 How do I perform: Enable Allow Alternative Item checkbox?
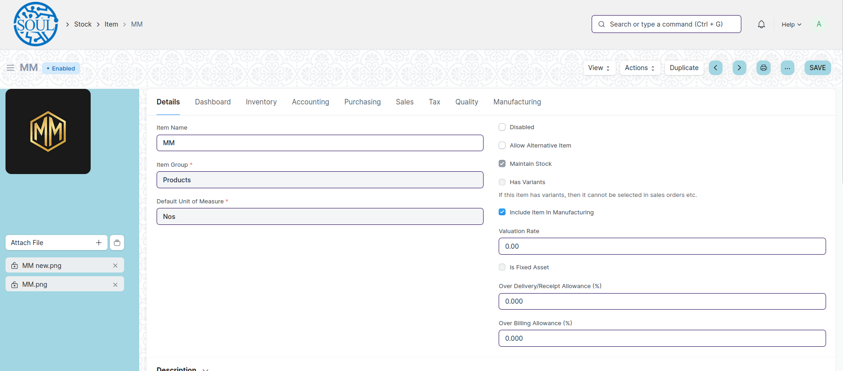point(502,145)
